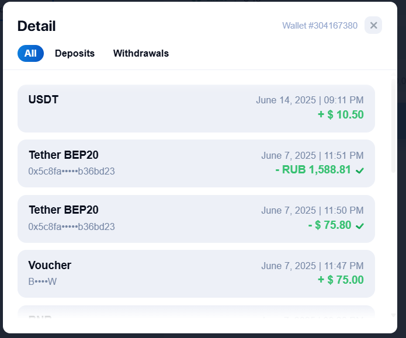This screenshot has width=406, height=338.
Task: Click the + $ 75.00 voucher amount
Action: point(341,280)
